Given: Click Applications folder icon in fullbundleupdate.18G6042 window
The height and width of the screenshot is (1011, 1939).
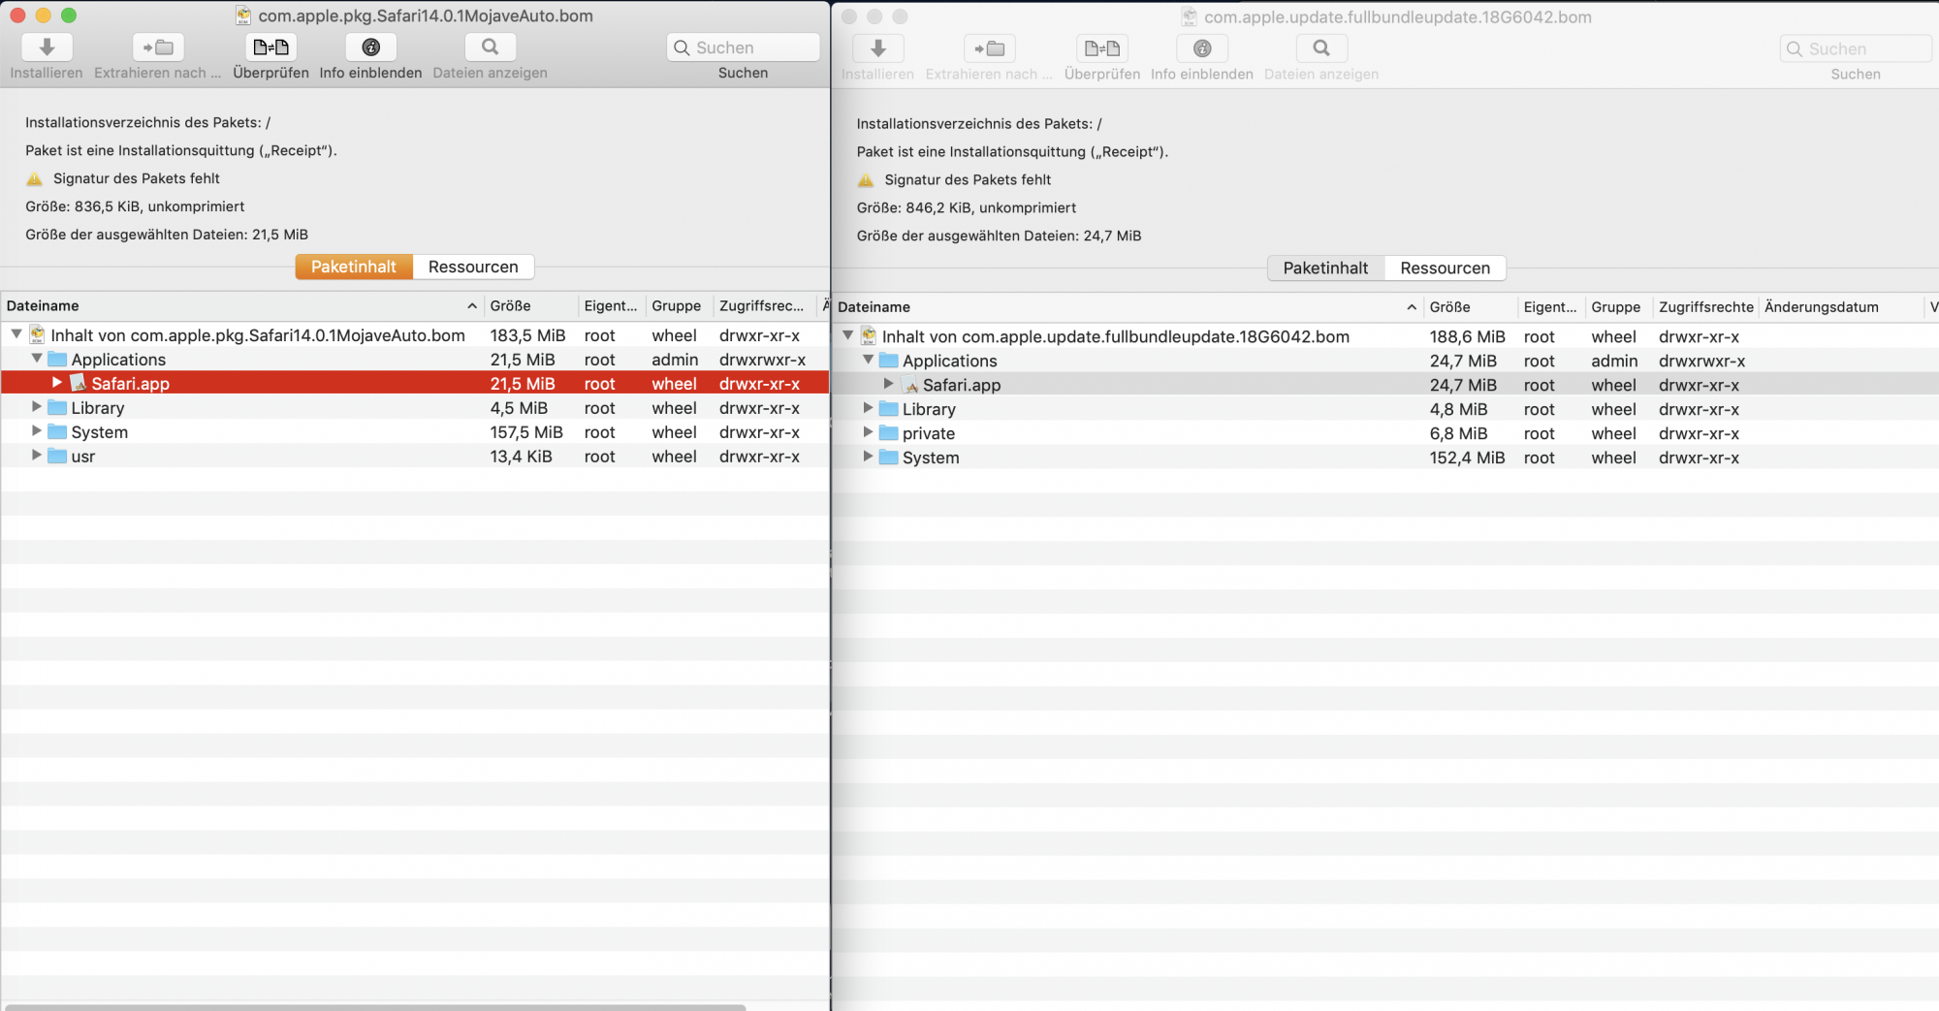Looking at the screenshot, I should (x=889, y=361).
